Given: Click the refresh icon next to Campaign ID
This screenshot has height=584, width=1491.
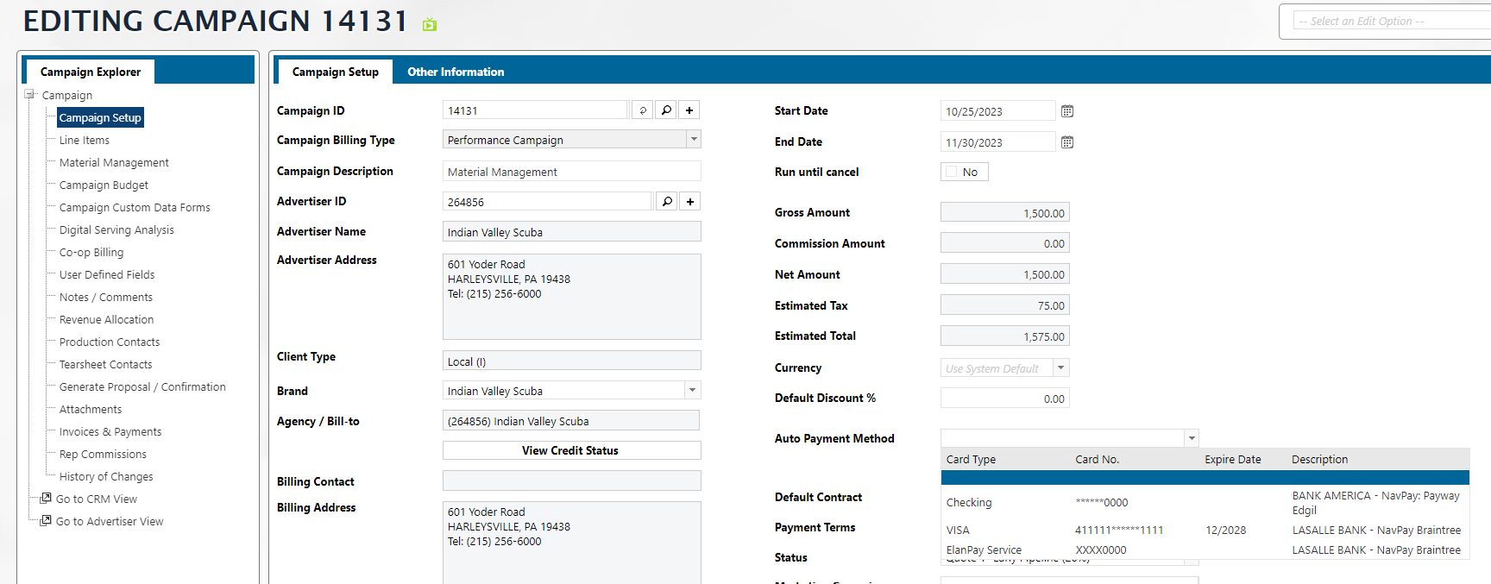Looking at the screenshot, I should [643, 110].
